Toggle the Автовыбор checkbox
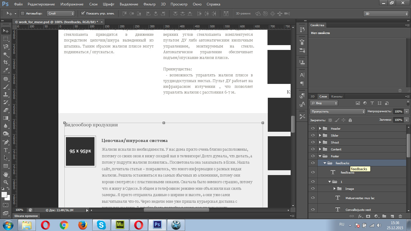The height and width of the screenshot is (231, 411). (x=23, y=14)
